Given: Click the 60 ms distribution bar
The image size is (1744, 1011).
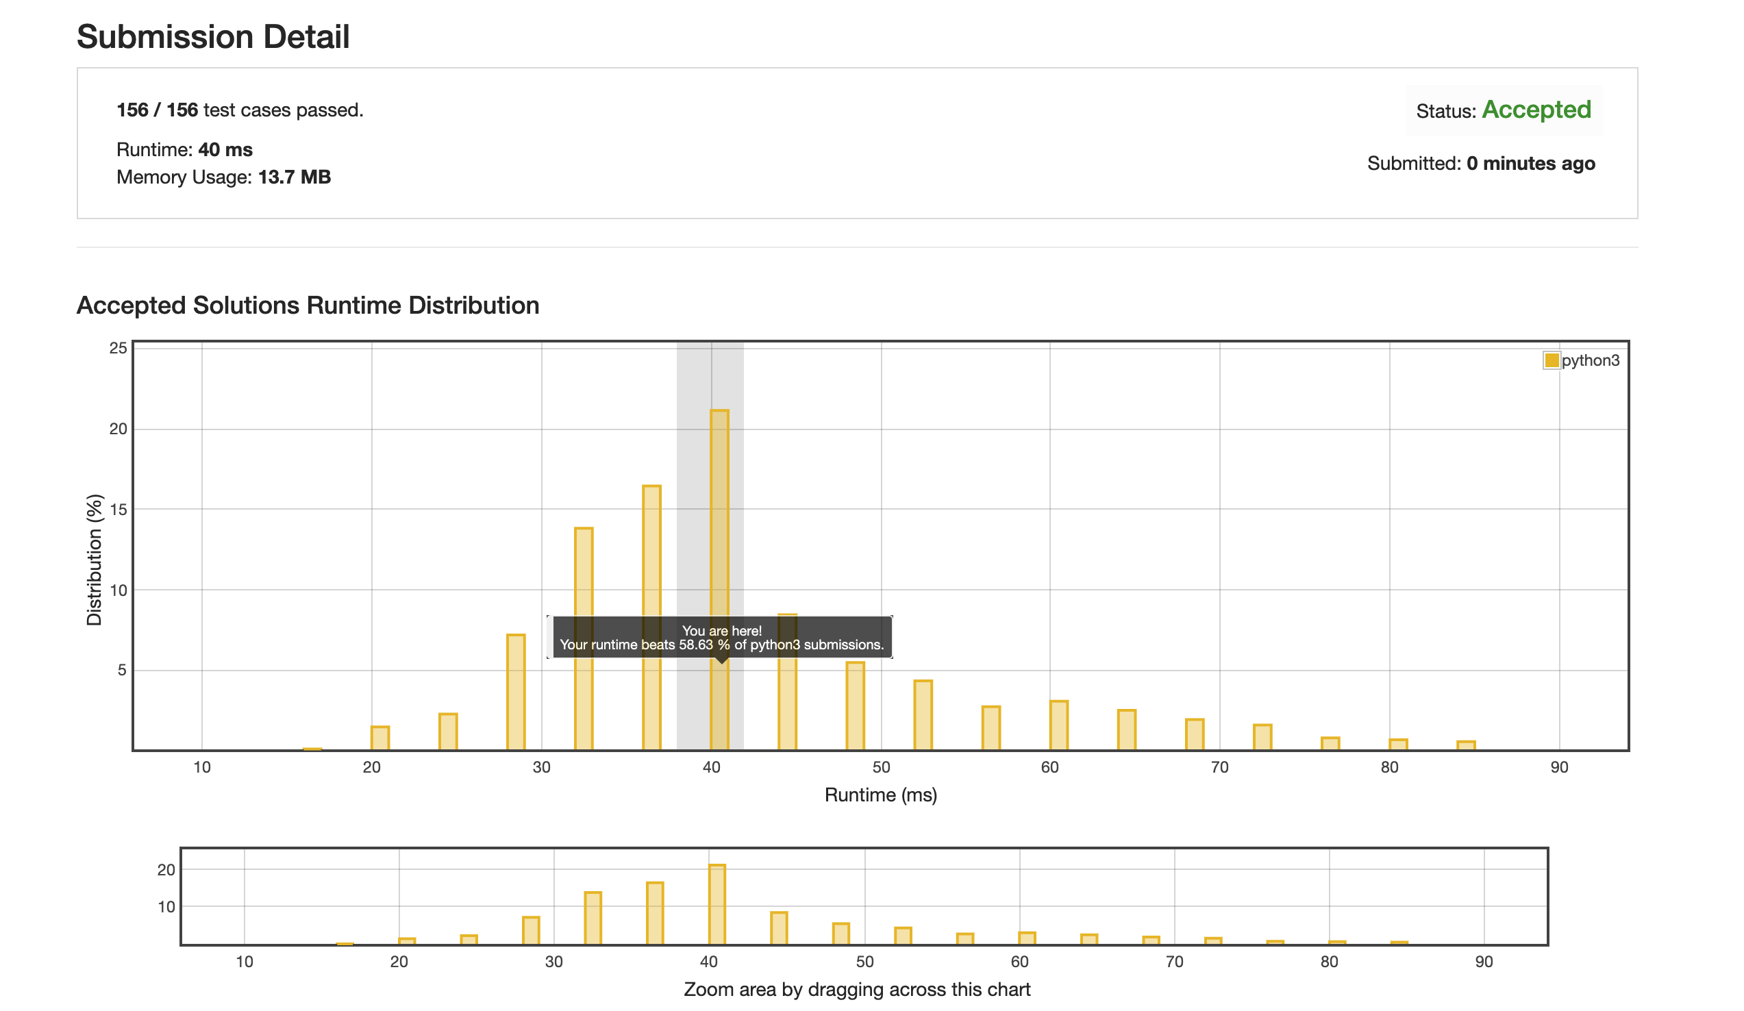Looking at the screenshot, I should point(1058,725).
